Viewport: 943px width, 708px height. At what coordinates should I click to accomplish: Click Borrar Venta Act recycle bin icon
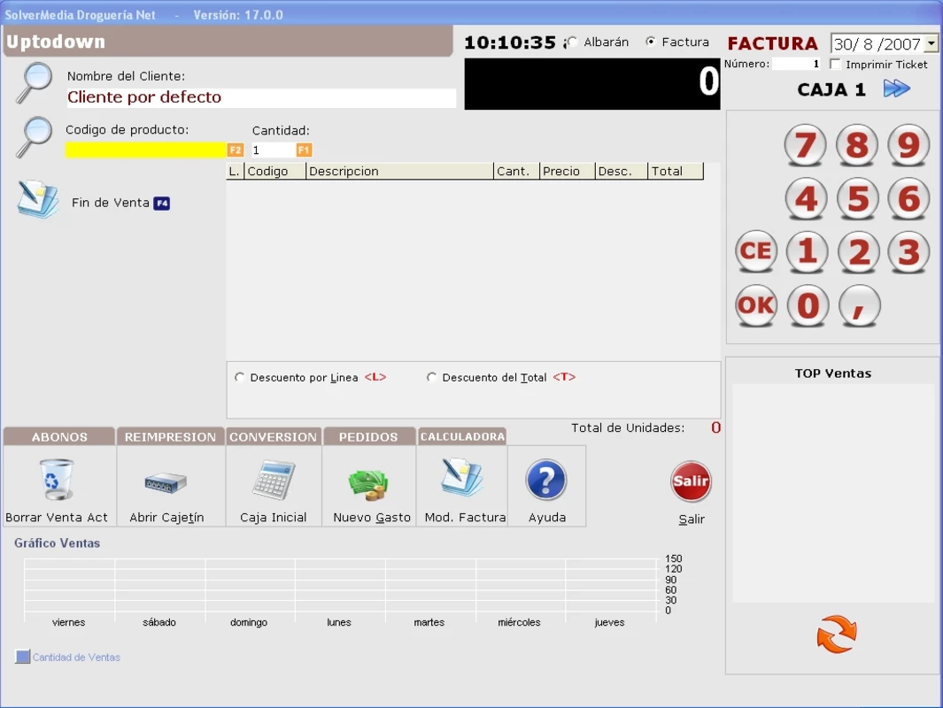(58, 479)
